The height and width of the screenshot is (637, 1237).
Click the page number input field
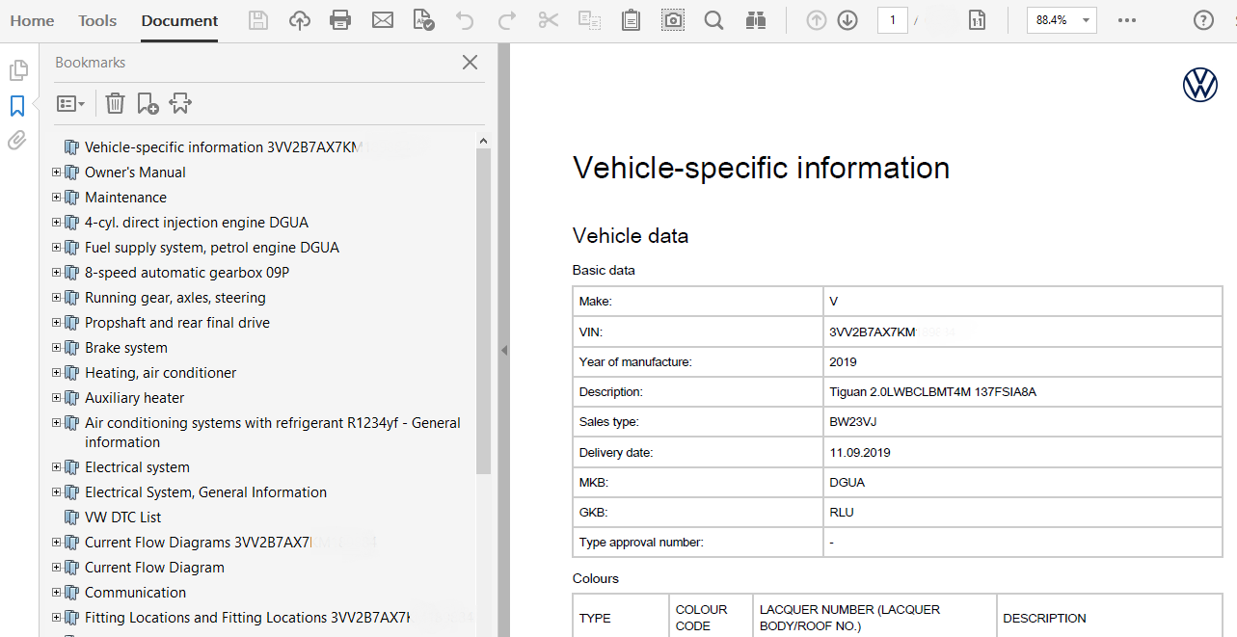892,20
